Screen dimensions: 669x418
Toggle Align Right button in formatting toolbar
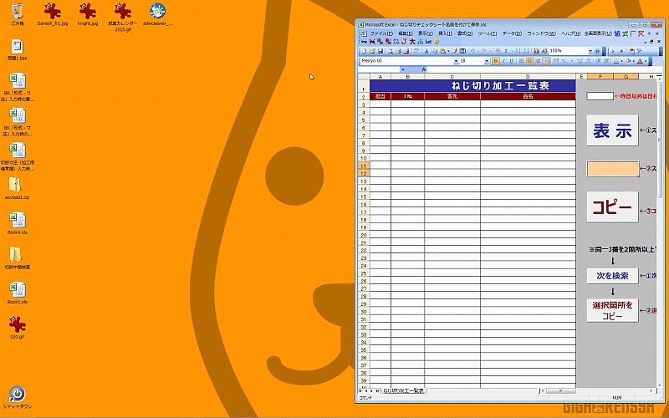(538, 61)
